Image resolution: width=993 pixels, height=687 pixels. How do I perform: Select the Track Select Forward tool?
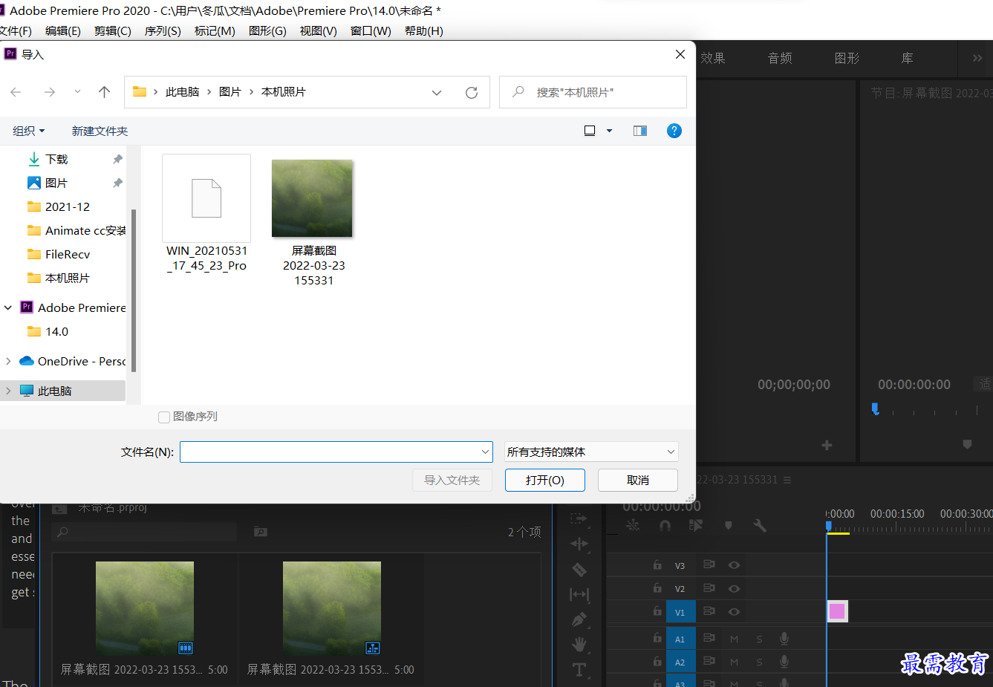579,518
